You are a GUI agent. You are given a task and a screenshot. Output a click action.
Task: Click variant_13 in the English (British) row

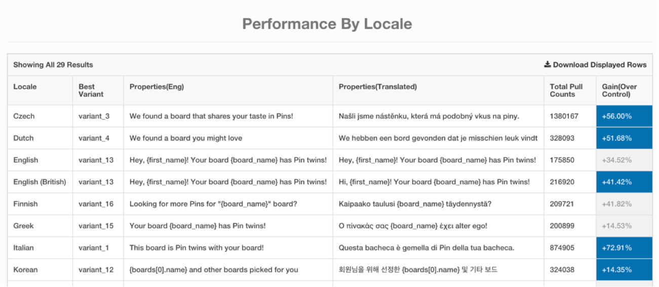click(96, 182)
